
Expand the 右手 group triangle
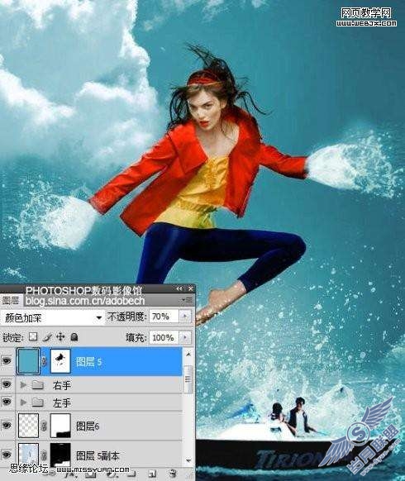coord(23,384)
